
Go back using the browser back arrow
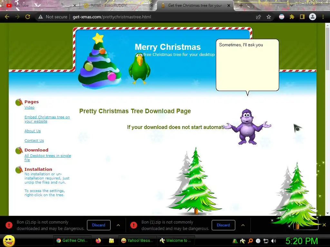tap(7, 17)
